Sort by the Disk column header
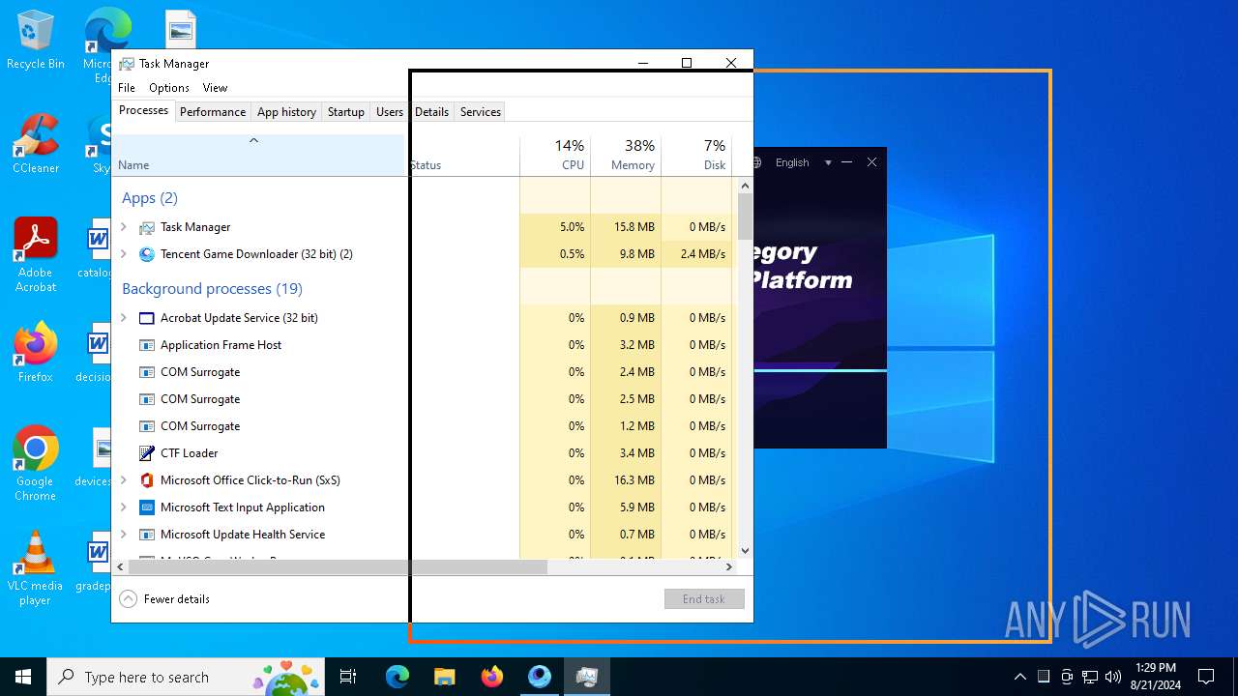Screen dimensions: 1238x696 coord(696,156)
